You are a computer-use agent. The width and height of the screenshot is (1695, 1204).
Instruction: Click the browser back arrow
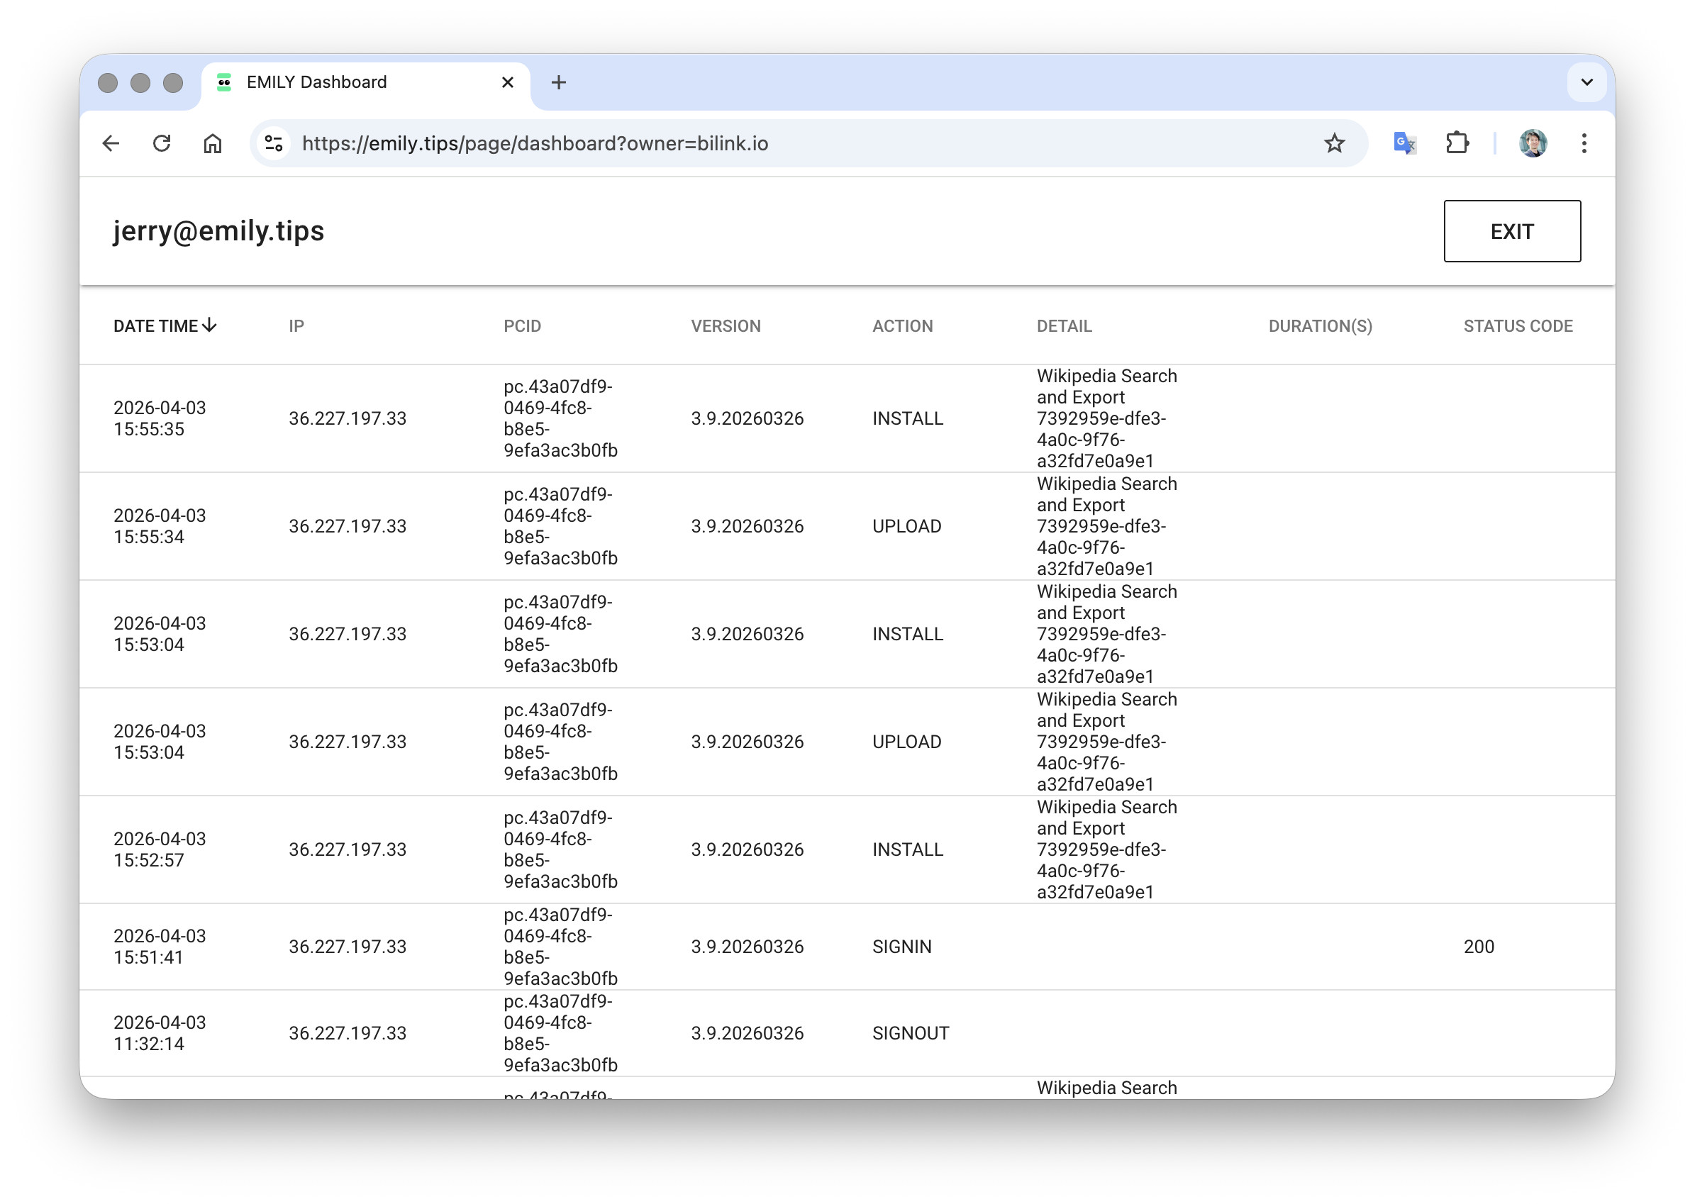[111, 143]
